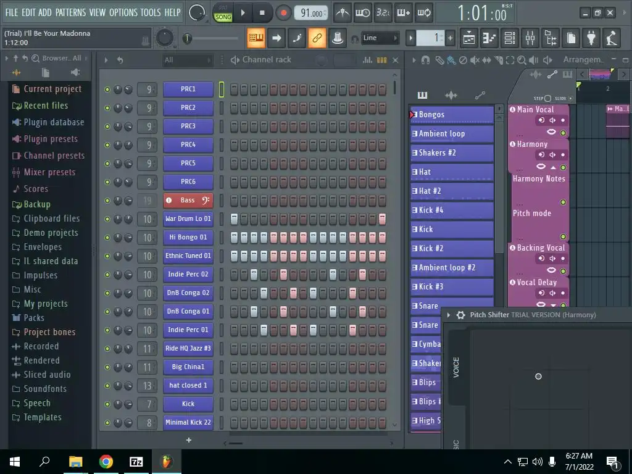Image resolution: width=632 pixels, height=474 pixels.
Task: Switch between PAT and SONG mode
Action: [x=223, y=12]
